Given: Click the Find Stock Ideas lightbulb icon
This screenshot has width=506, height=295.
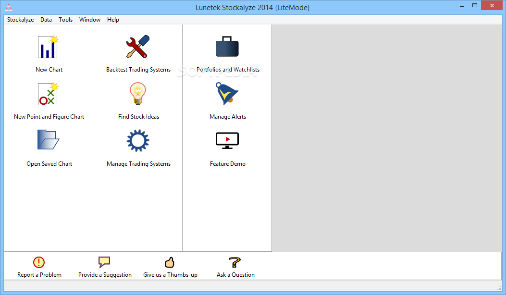Looking at the screenshot, I should 138,94.
